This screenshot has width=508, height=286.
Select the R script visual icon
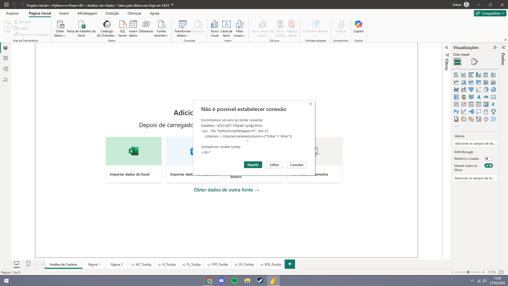[x=493, y=104]
